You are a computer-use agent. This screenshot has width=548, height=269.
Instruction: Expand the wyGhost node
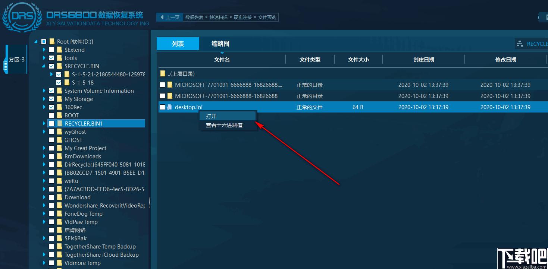click(44, 132)
